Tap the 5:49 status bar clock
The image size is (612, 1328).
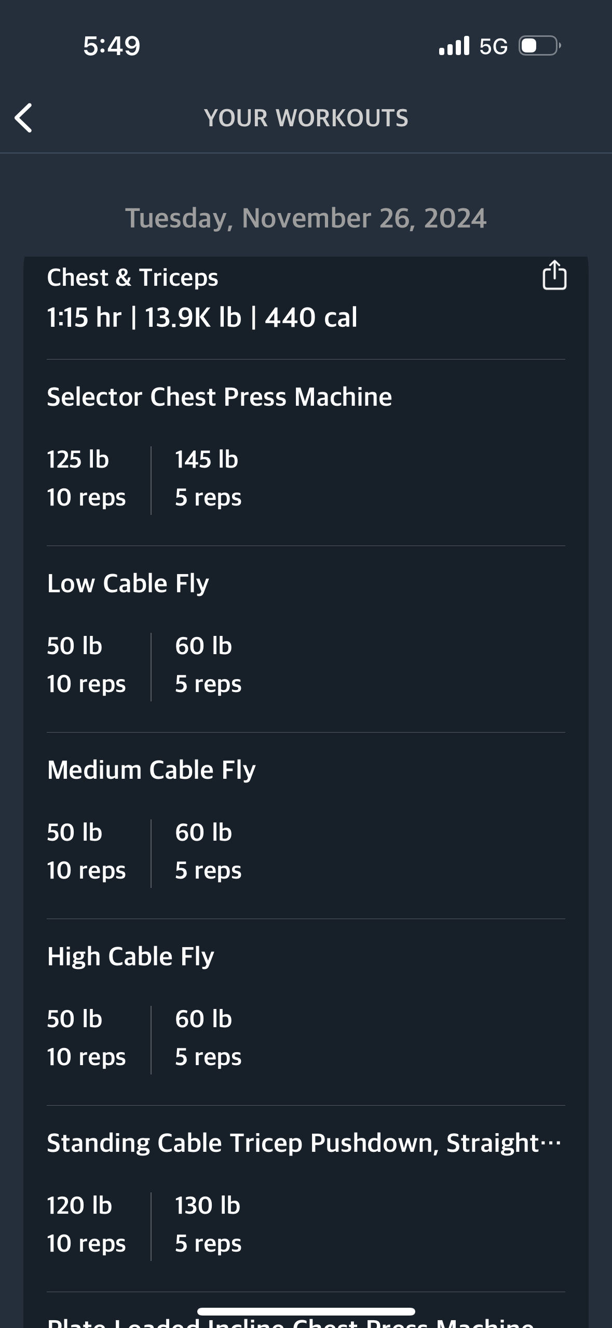click(112, 46)
